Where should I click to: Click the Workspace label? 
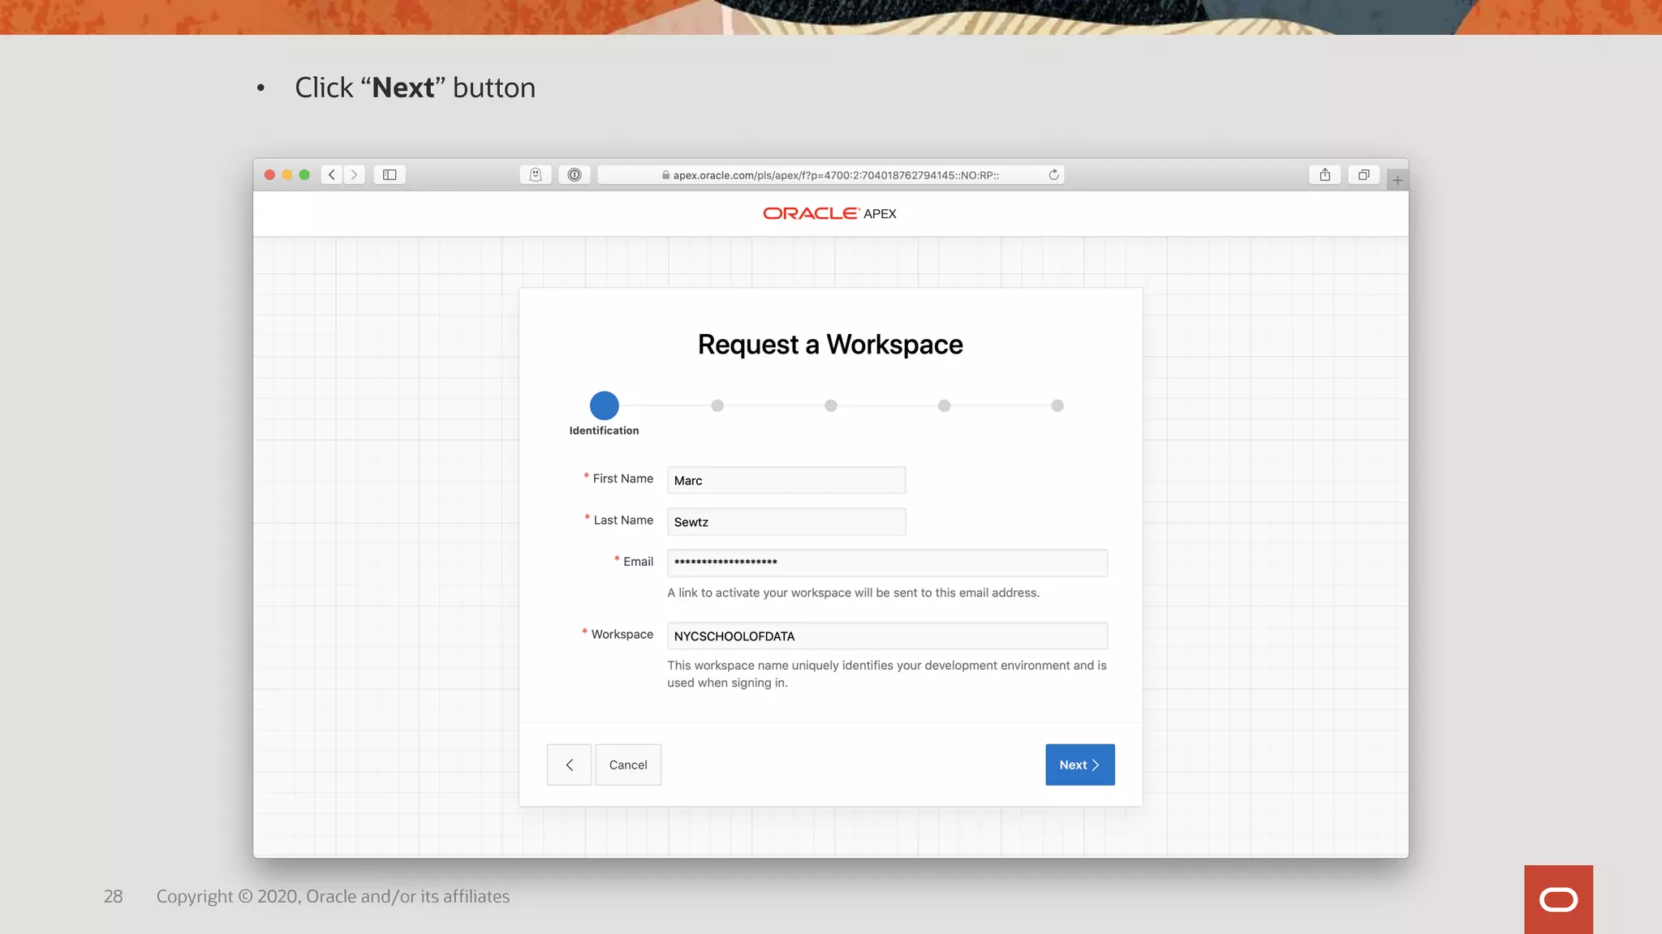pos(622,634)
